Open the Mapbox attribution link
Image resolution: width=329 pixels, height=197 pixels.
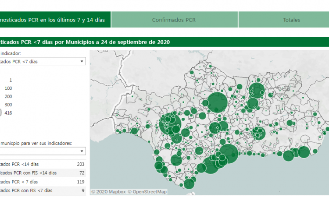point(108,191)
